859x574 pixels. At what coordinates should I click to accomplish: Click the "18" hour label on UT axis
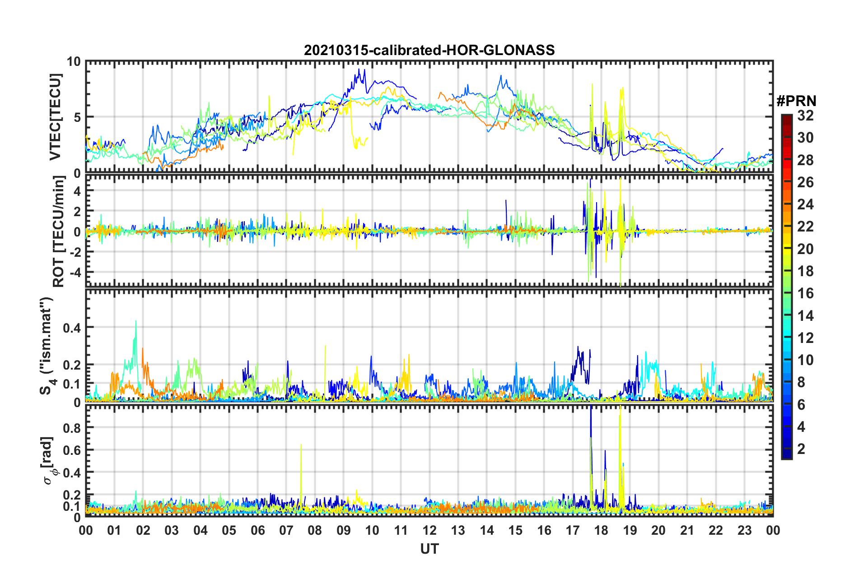602,530
